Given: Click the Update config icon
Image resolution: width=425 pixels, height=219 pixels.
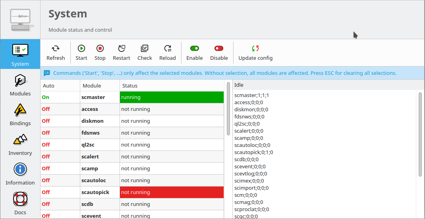Looking at the screenshot, I should (255, 49).
